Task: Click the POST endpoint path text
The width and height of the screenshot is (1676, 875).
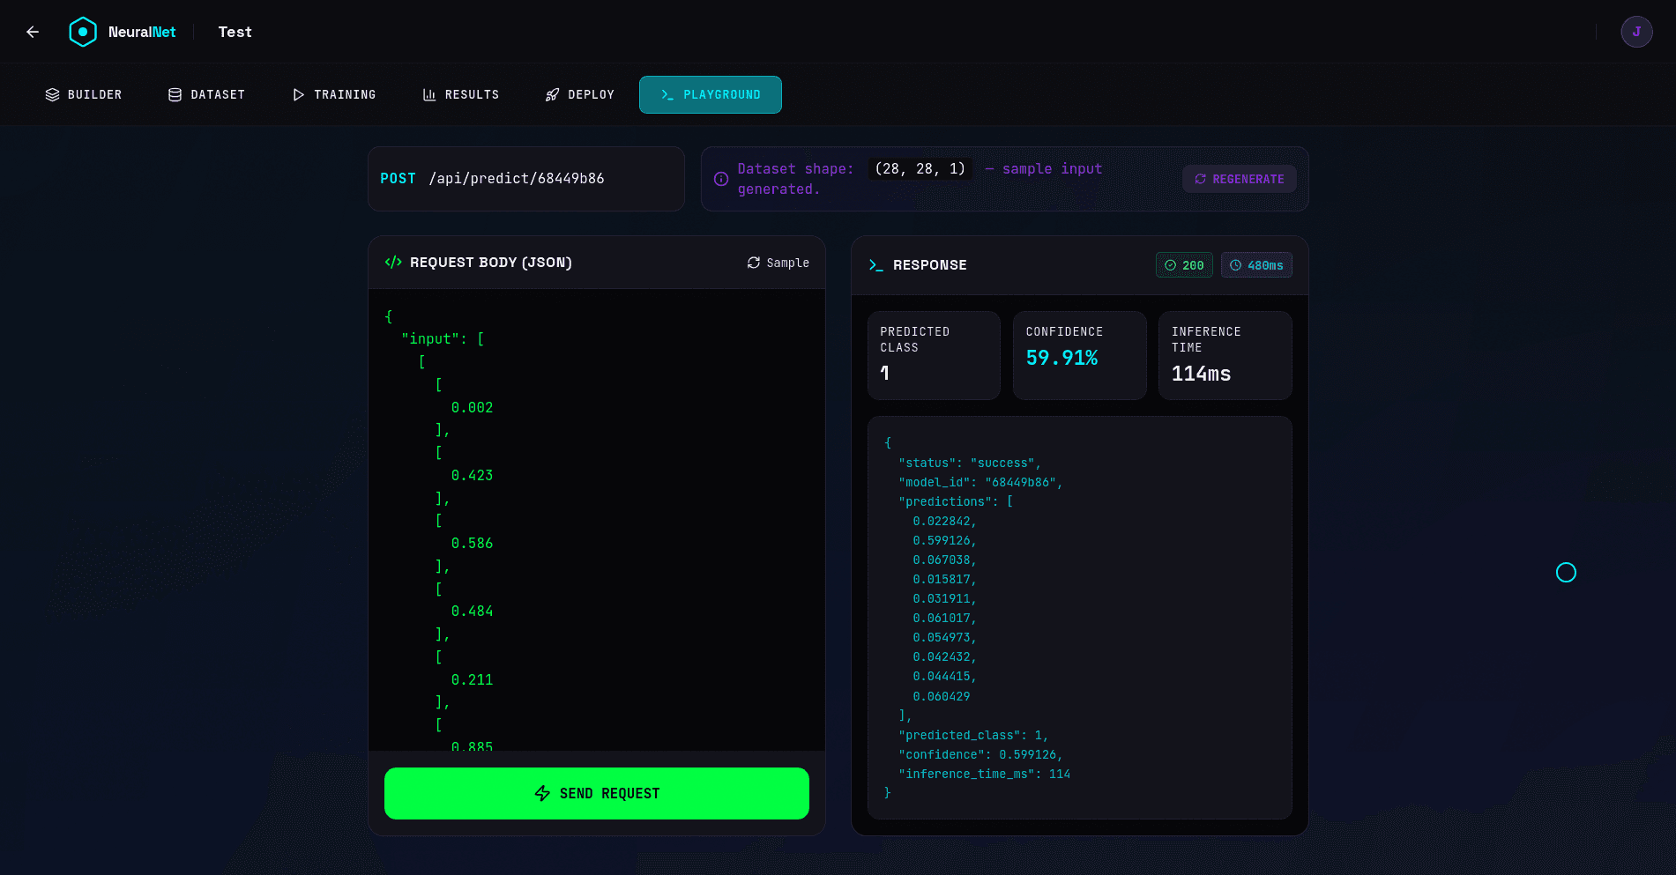Action: (x=517, y=179)
